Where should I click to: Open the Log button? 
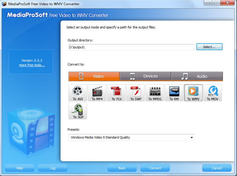[x=53, y=168]
